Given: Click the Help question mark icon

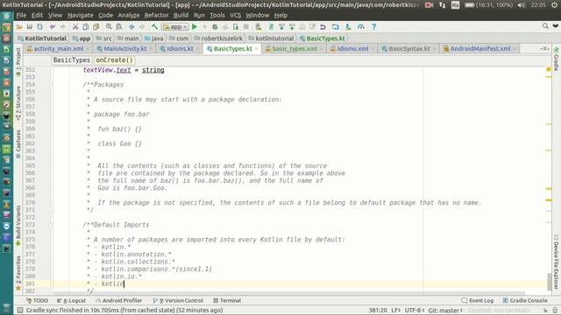Looking at the screenshot, I should (373, 27).
